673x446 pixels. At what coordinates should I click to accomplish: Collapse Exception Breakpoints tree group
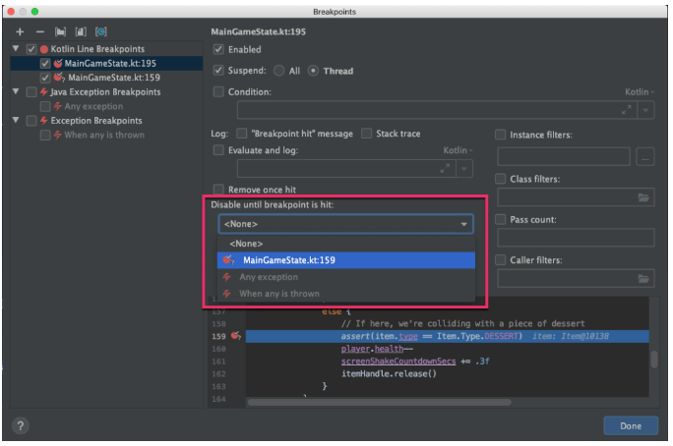point(16,120)
